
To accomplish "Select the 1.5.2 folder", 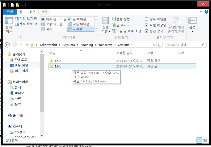I will 122,61.
